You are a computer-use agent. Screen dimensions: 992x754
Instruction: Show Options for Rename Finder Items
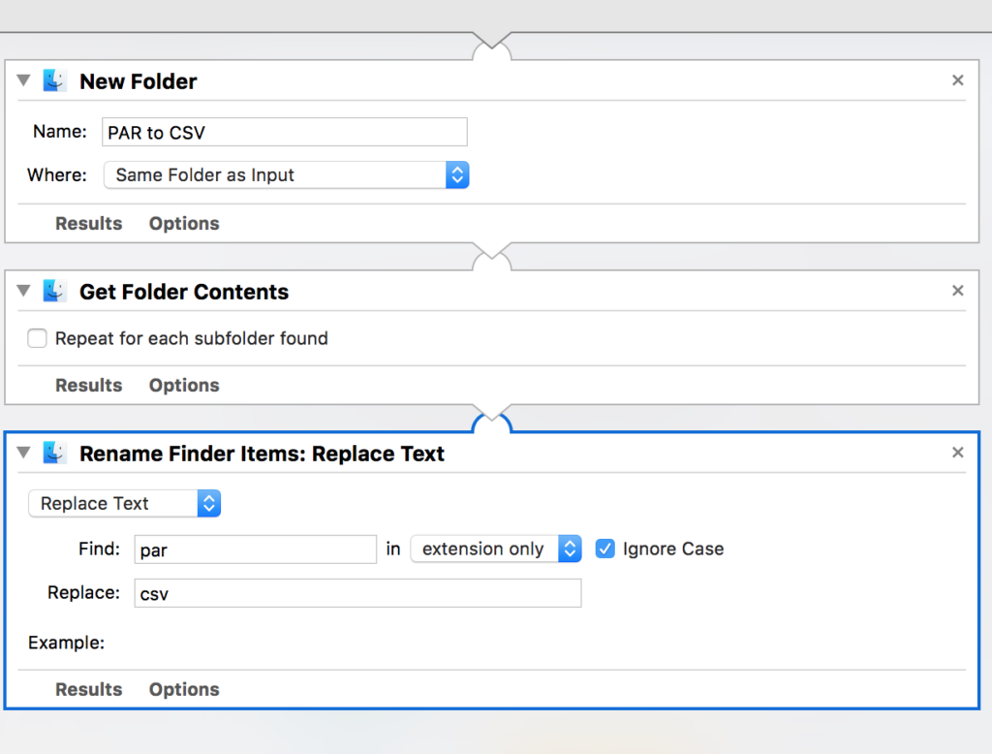(x=184, y=689)
